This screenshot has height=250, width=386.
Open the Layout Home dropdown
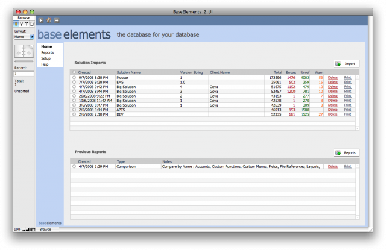(x=24, y=37)
